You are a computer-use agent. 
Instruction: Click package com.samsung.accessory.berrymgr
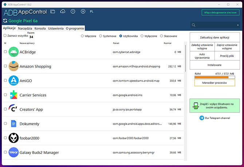[134, 152]
